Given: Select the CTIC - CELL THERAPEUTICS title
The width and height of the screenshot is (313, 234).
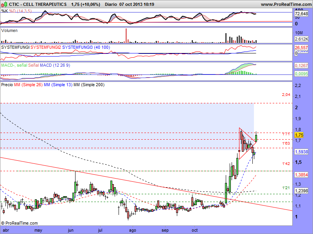Looking at the screenshot, I should click(38, 4).
